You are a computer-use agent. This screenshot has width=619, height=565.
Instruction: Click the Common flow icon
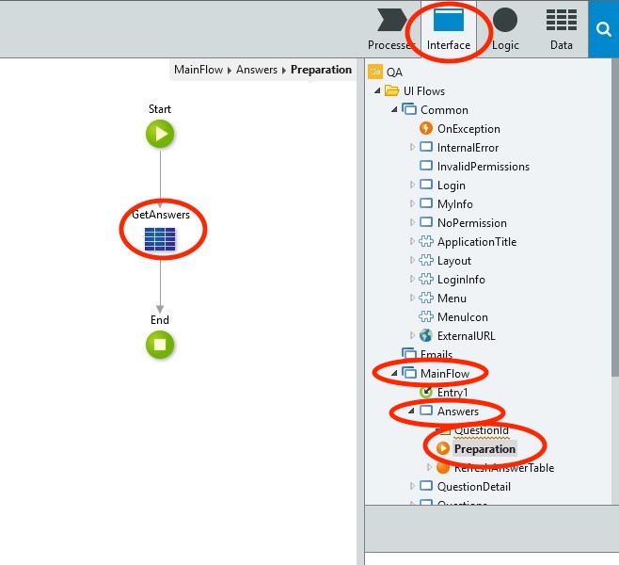tap(409, 109)
